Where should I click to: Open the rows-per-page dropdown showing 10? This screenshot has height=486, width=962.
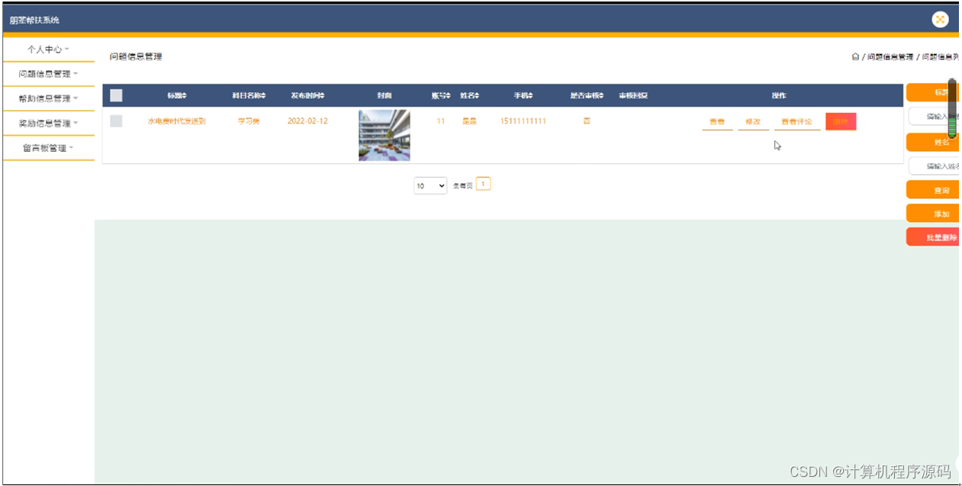(x=430, y=185)
